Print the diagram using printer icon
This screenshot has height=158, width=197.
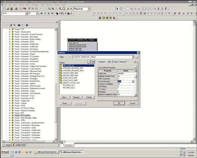16,9
